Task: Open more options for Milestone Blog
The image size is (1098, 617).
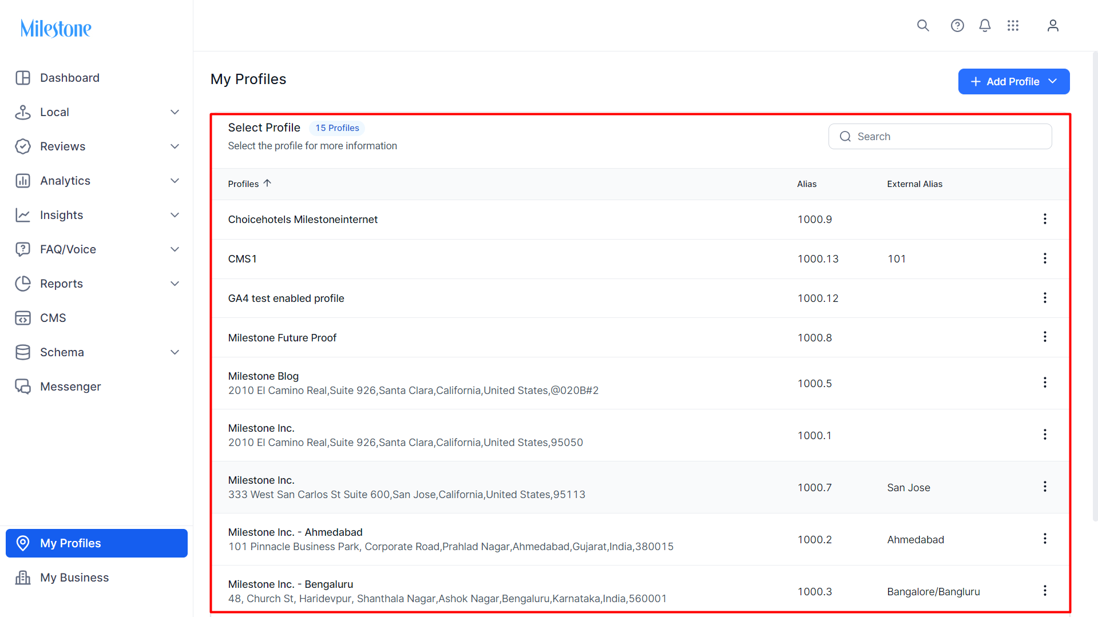Action: (x=1045, y=383)
